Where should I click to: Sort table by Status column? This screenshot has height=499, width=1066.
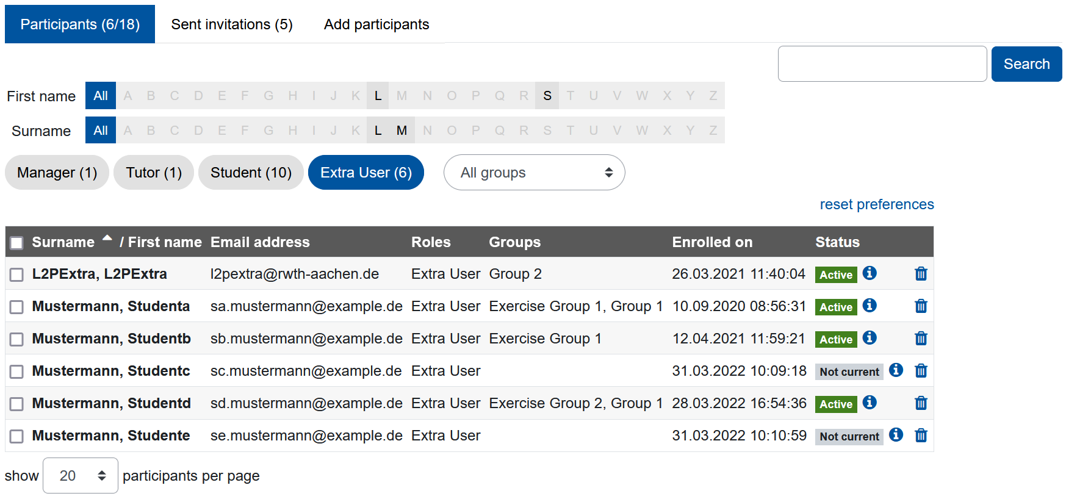(x=837, y=242)
